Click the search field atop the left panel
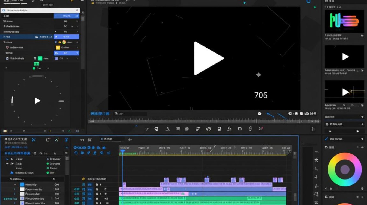 40,10
